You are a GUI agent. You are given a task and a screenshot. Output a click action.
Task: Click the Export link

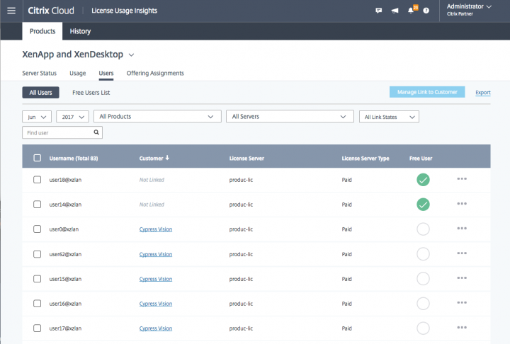click(x=482, y=92)
